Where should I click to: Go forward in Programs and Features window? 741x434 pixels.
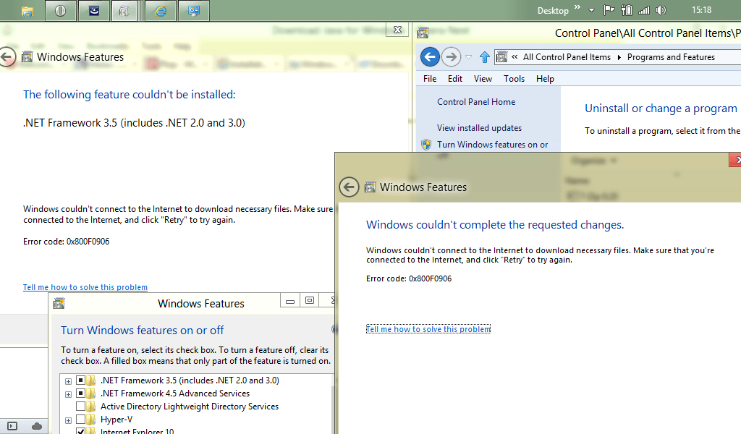pos(452,57)
